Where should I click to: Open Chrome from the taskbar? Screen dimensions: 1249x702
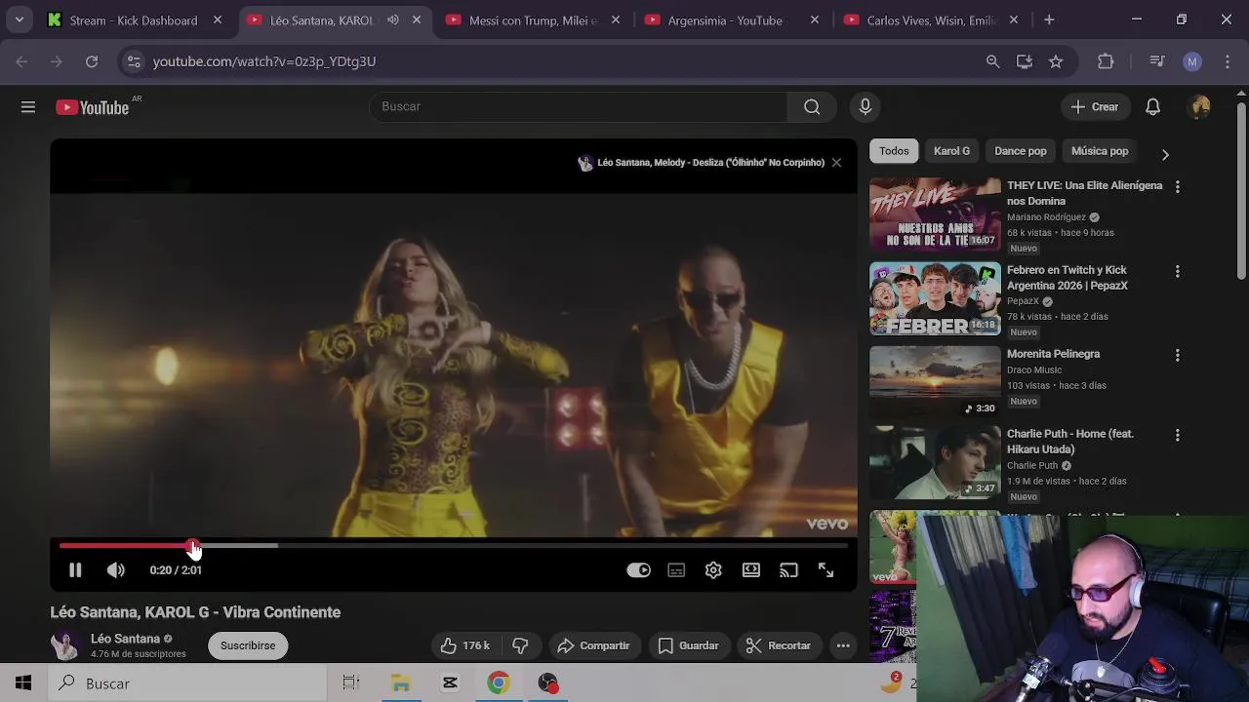coord(499,683)
